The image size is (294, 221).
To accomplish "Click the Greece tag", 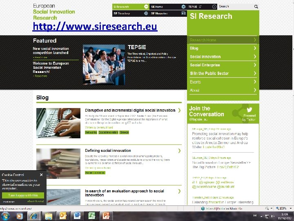I will 124,132.
